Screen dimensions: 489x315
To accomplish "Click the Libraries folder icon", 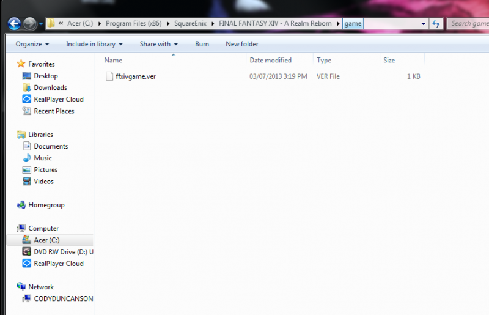I will 21,135.
